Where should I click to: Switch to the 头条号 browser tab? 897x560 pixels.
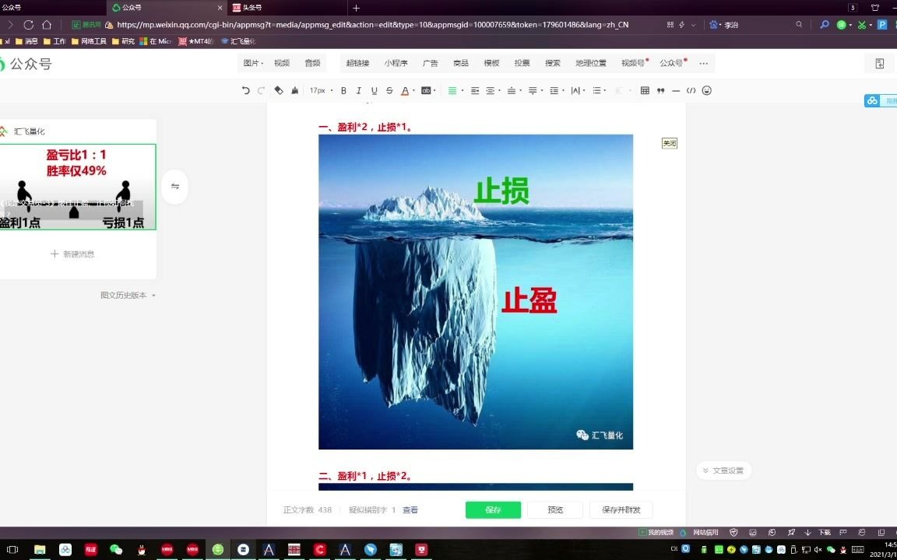tap(249, 9)
